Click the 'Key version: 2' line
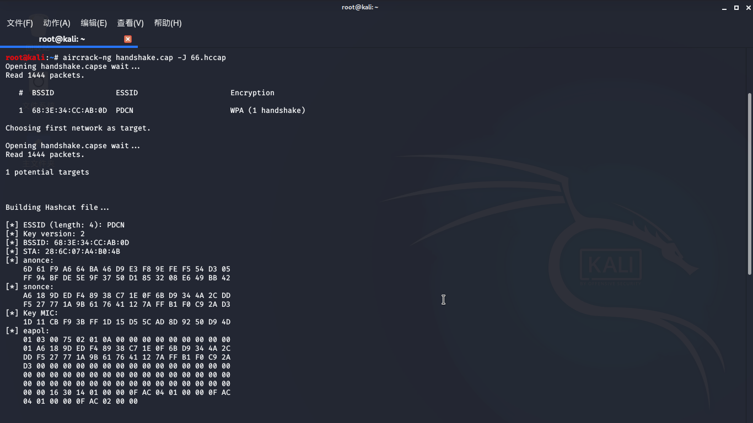 (45, 234)
